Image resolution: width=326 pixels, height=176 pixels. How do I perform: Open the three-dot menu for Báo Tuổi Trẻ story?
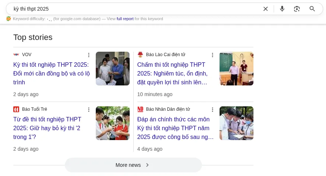pyautogui.click(x=89, y=110)
